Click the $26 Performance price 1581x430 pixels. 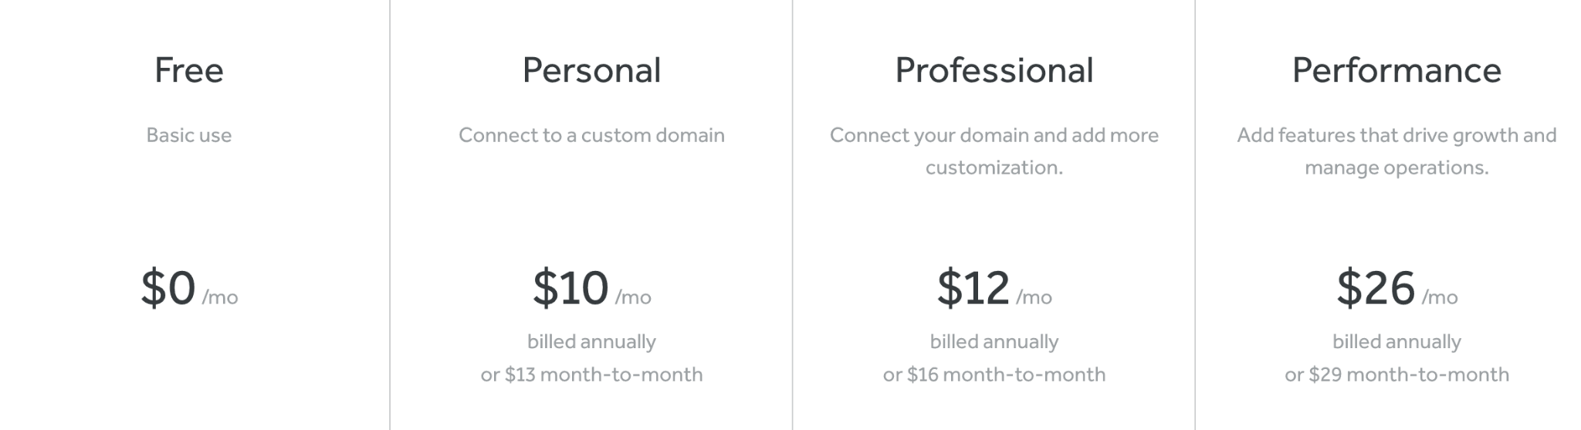click(x=1376, y=288)
